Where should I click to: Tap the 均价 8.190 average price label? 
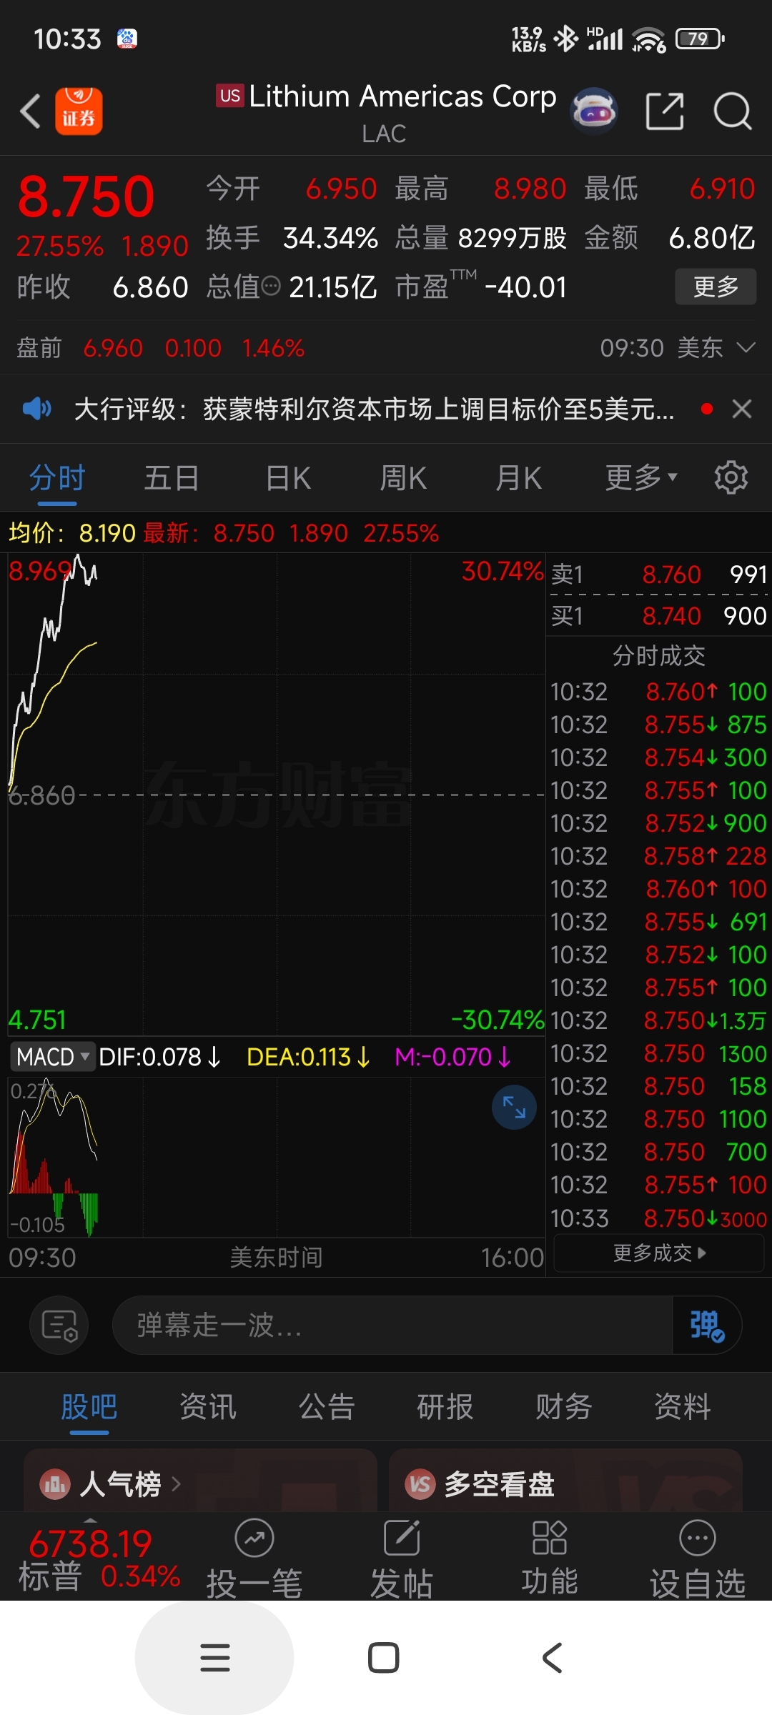point(71,533)
